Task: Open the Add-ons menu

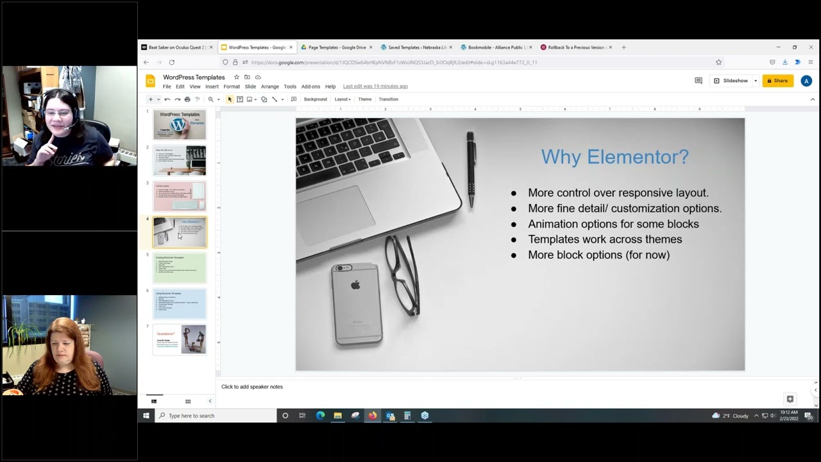Action: pyautogui.click(x=310, y=87)
